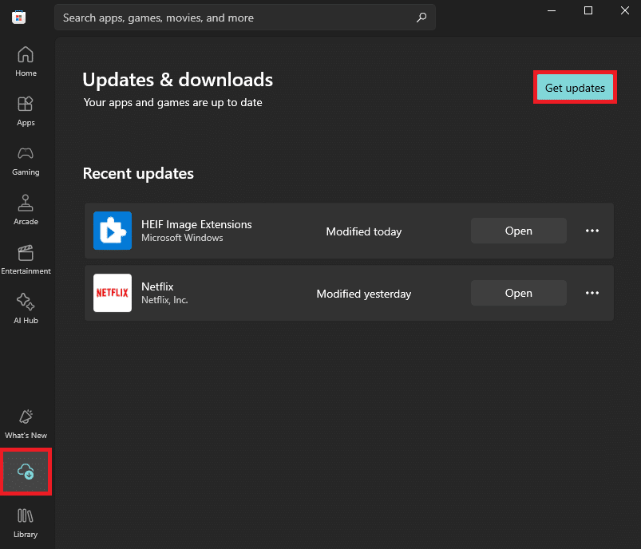Viewport: 641px width, 549px height.
Task: Click the Downloads cloud icon
Action: [x=26, y=472]
